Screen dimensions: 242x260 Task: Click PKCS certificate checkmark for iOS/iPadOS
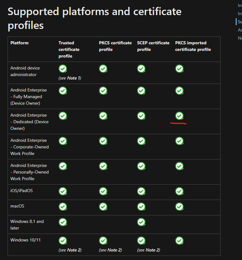[x=103, y=191]
